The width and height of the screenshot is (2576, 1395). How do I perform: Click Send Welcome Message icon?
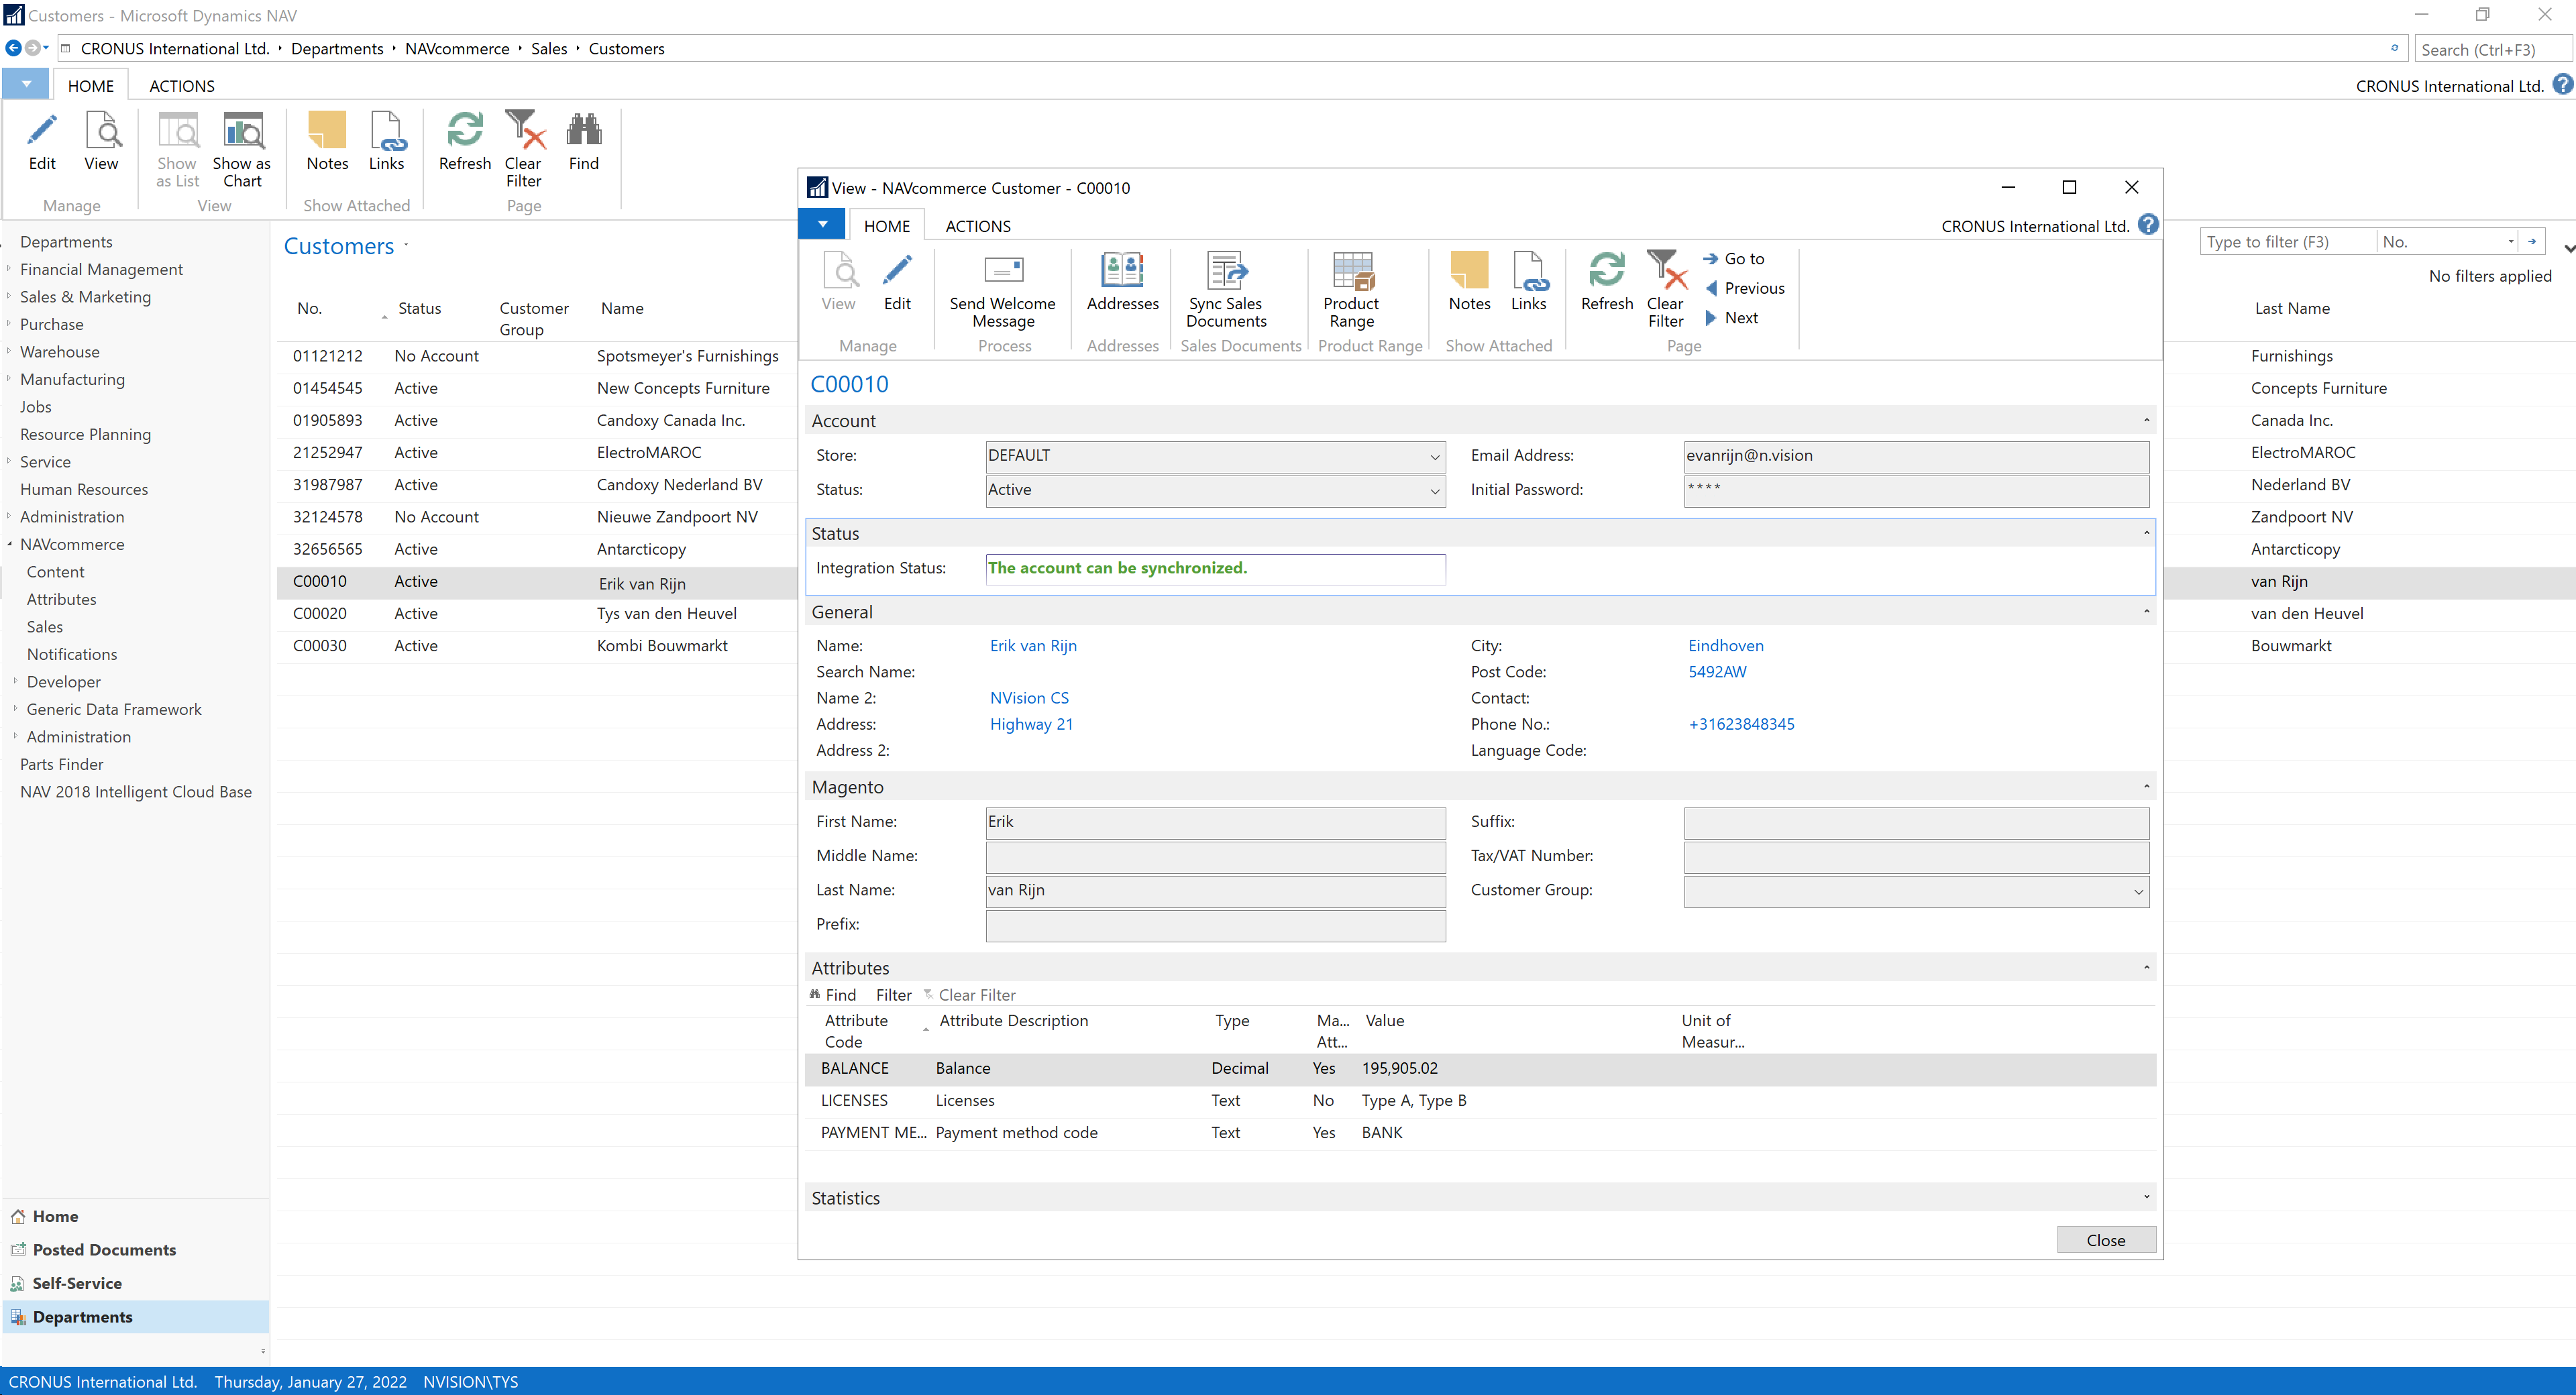click(x=1002, y=271)
